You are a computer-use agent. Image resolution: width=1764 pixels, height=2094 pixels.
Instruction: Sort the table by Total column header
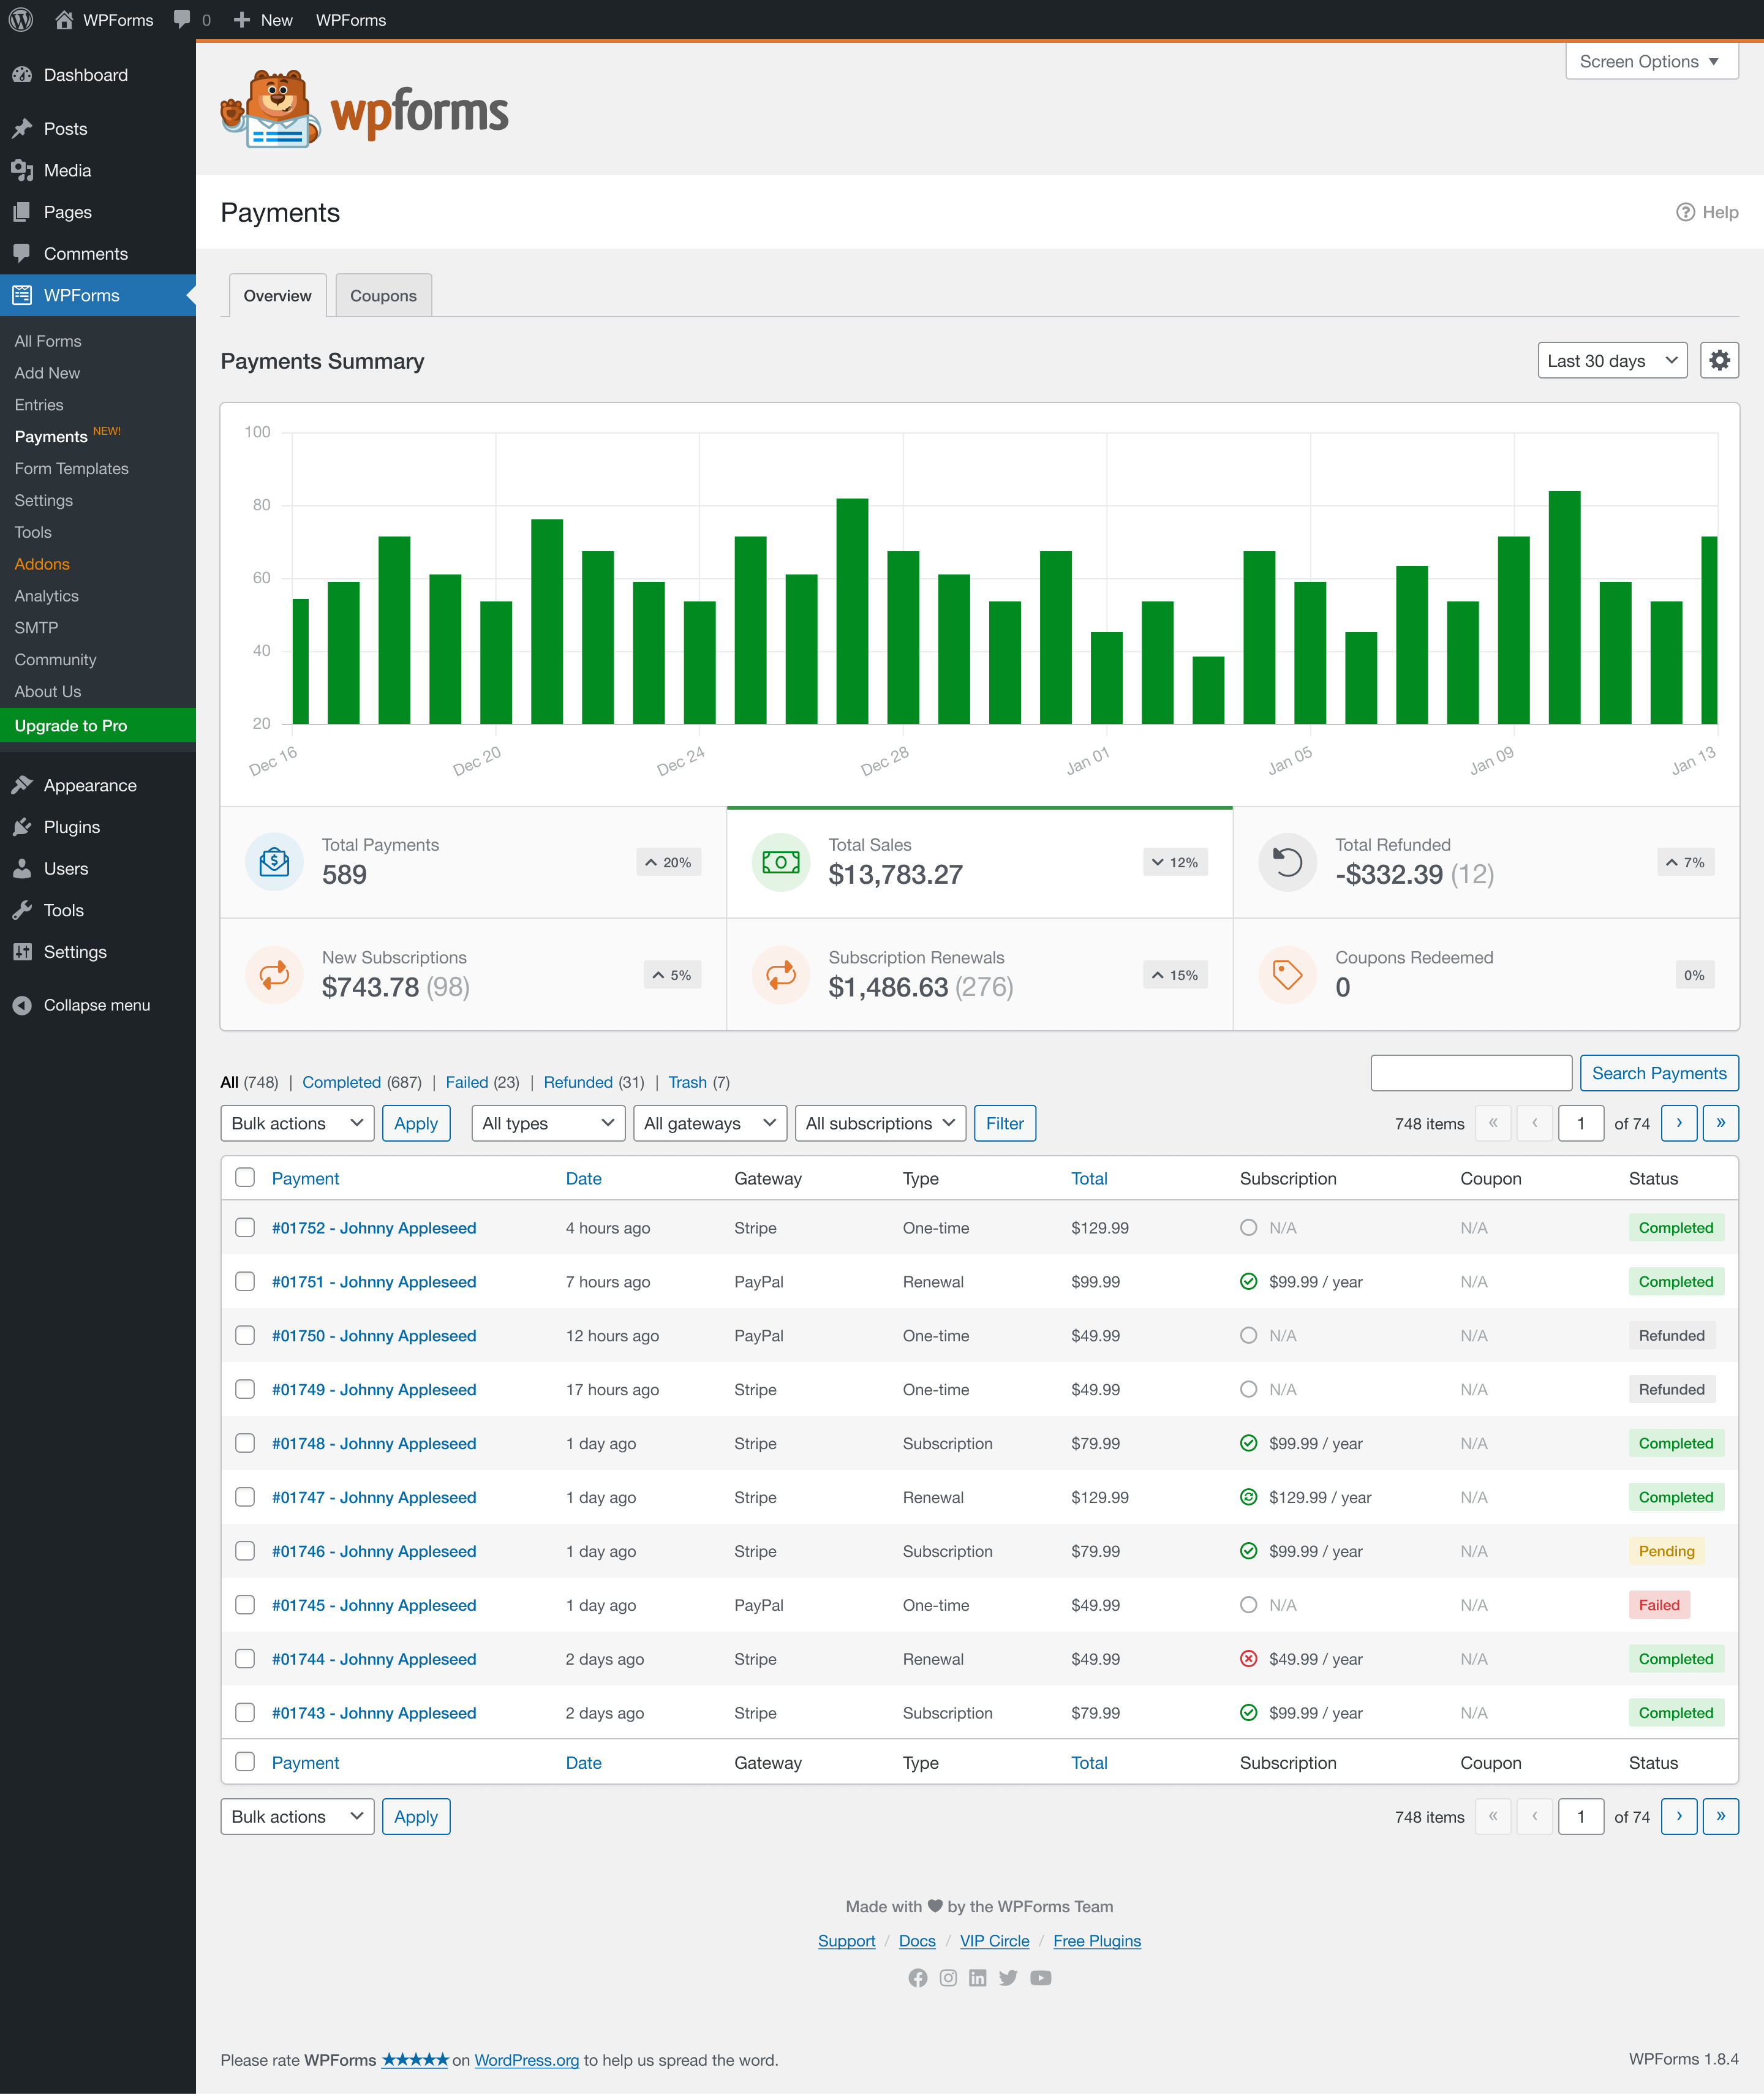click(x=1089, y=1178)
